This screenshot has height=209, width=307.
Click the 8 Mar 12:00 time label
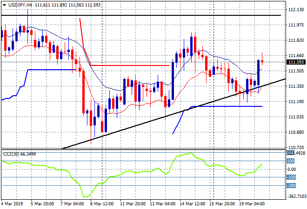point(101,204)
